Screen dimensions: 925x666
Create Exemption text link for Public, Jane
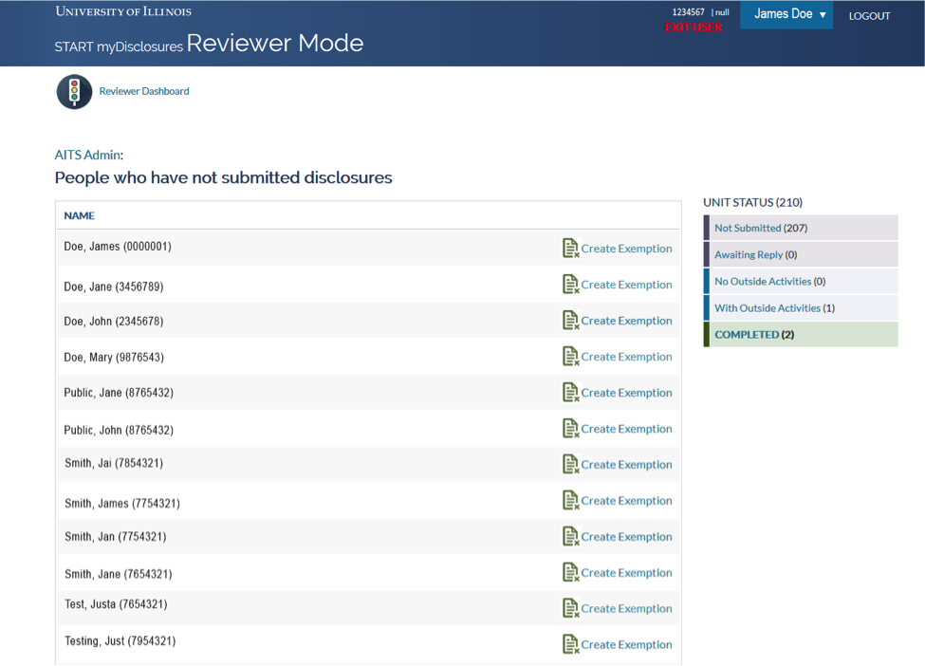[x=626, y=393]
